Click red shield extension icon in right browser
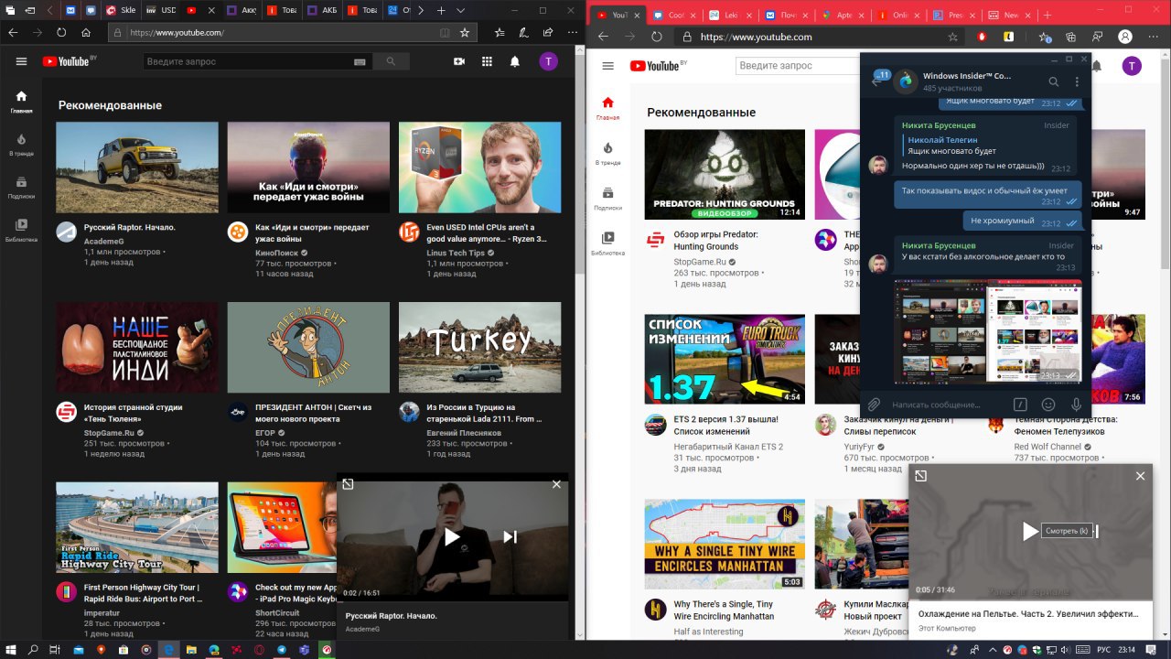The height and width of the screenshot is (659, 1171). [x=982, y=37]
